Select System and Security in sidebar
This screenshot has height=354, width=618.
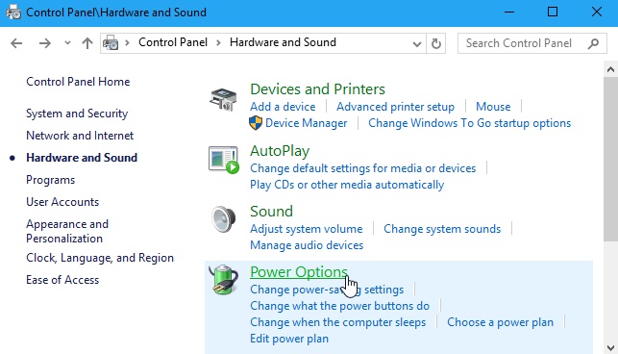77,114
